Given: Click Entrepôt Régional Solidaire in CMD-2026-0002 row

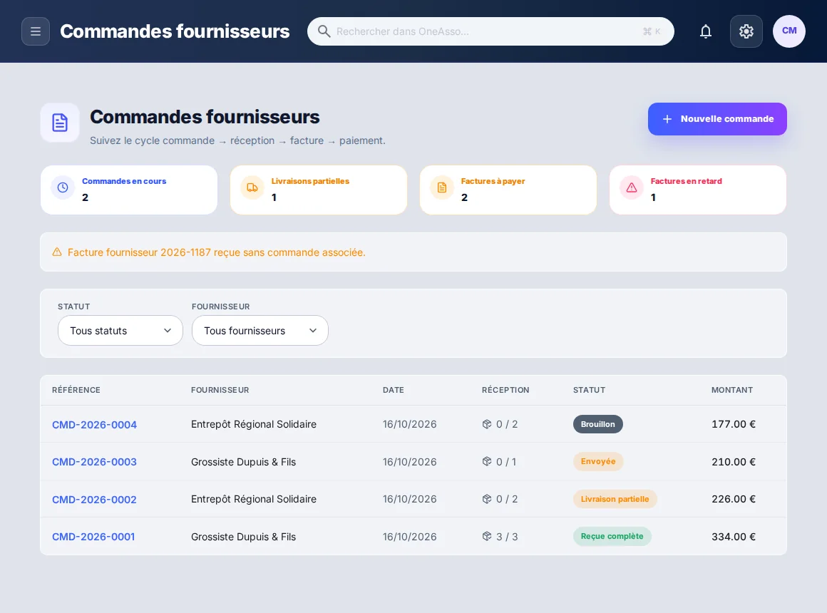Looking at the screenshot, I should pos(254,499).
